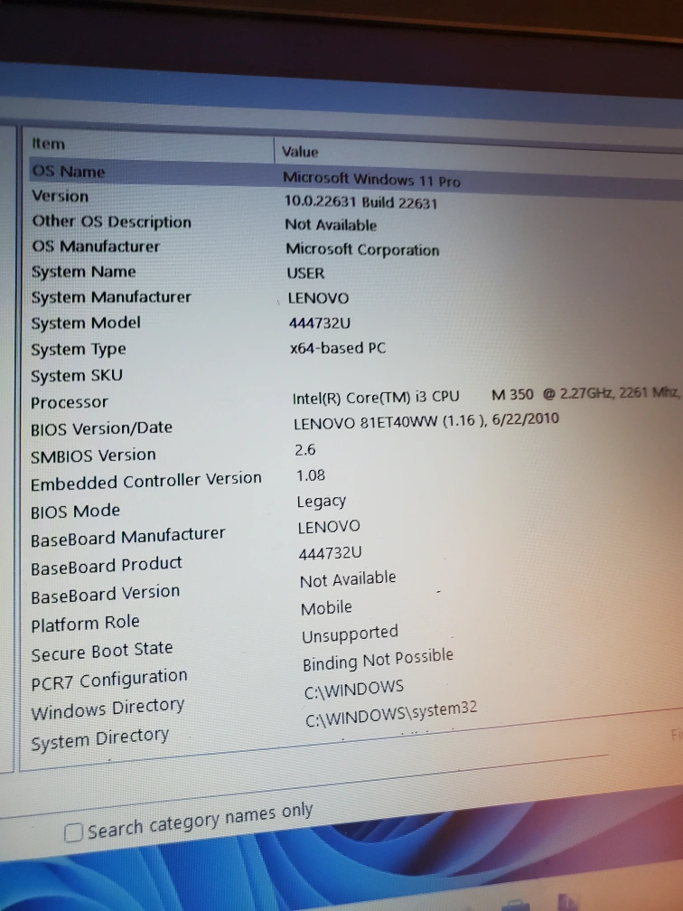Select the 1.08 controller version value
This screenshot has height=911, width=683.
[x=311, y=475]
